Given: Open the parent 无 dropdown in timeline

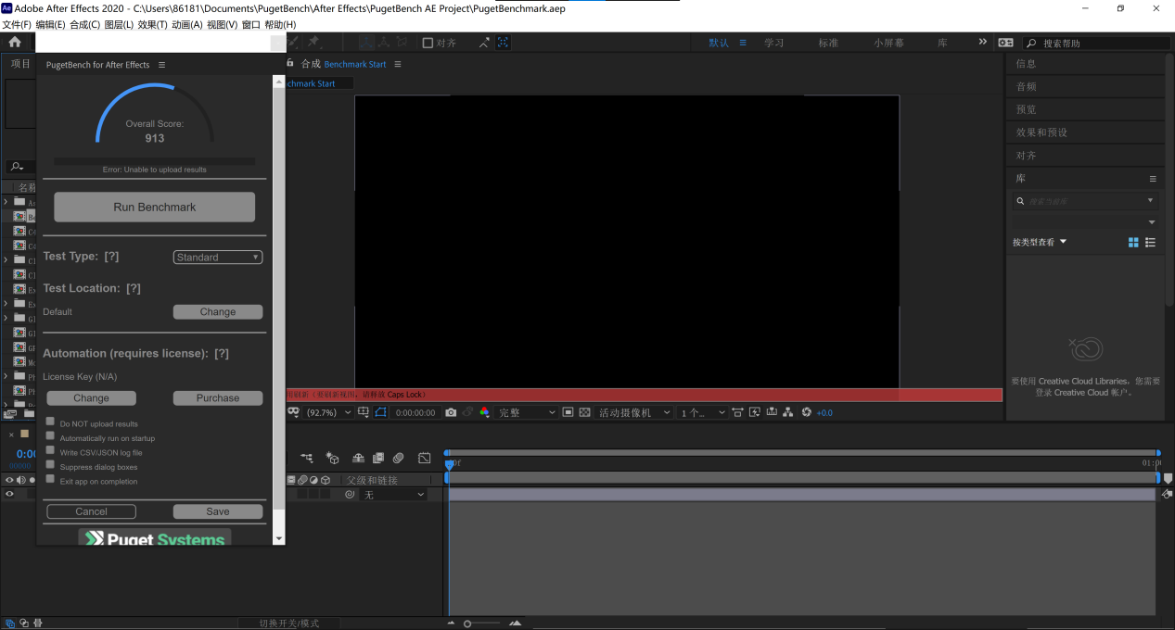Looking at the screenshot, I should pyautogui.click(x=394, y=495).
